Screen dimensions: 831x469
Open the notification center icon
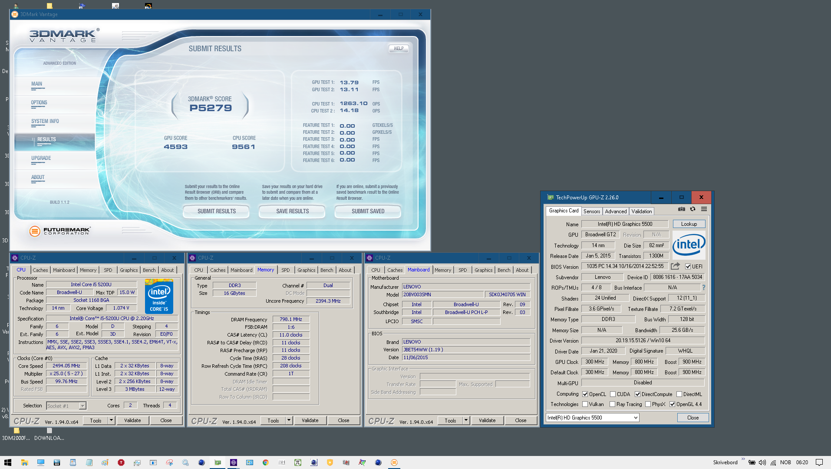point(819,462)
